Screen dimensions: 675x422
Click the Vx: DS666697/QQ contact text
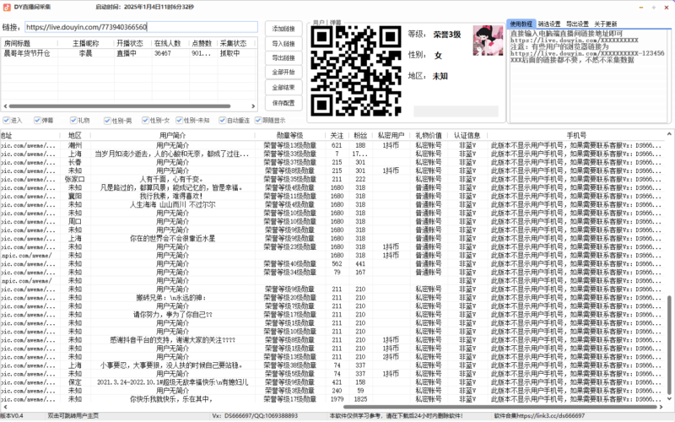pyautogui.click(x=255, y=416)
